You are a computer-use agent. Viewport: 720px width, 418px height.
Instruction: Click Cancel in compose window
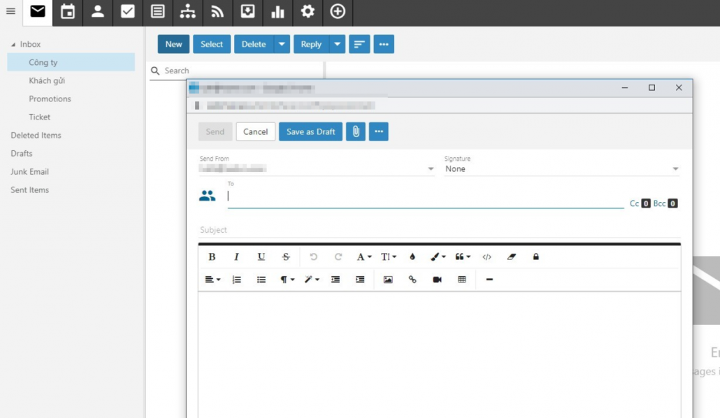coord(256,132)
